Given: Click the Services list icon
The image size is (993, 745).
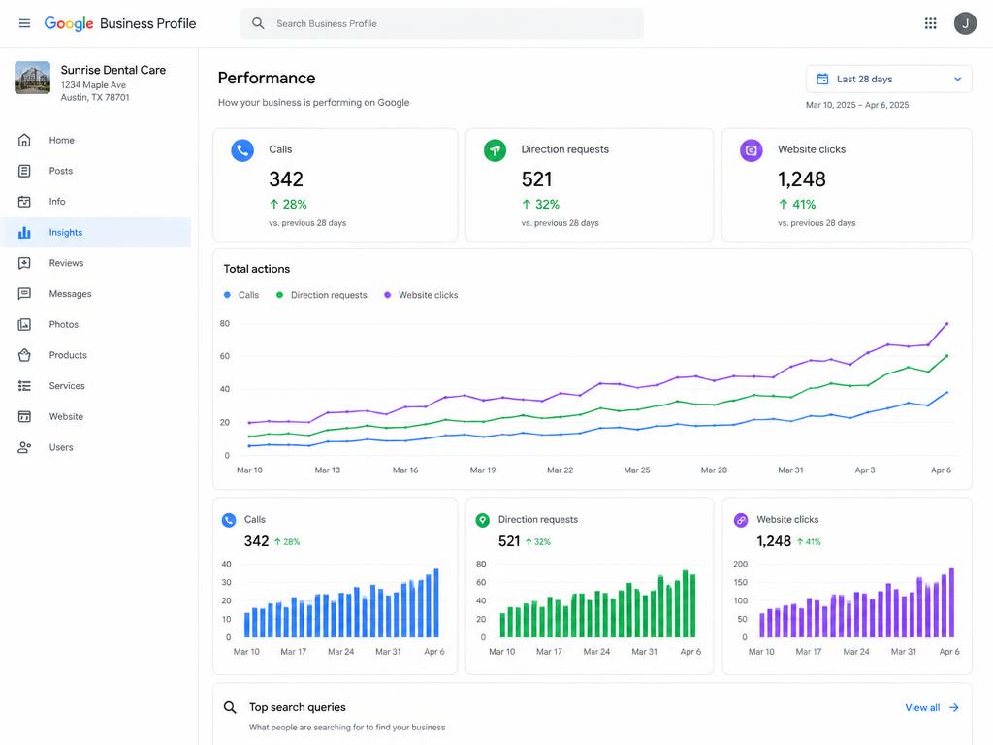Looking at the screenshot, I should 24,386.
